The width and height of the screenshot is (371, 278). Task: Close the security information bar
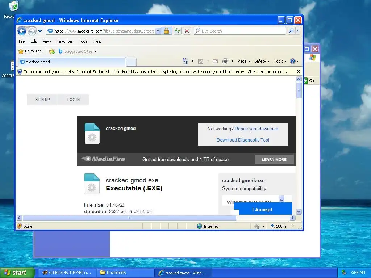[x=299, y=71]
